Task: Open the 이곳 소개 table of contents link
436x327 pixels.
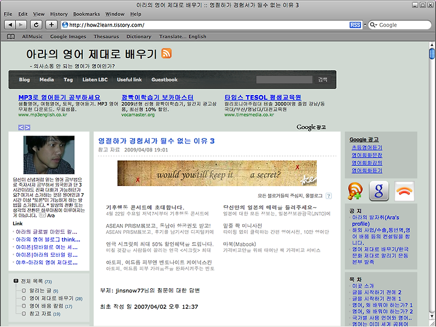Action: click(363, 286)
